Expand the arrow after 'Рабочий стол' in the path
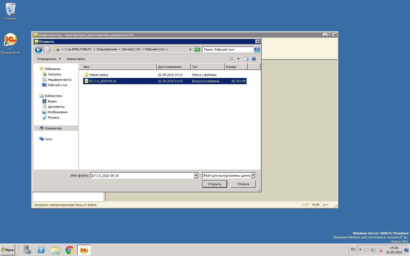This screenshot has height=256, width=410. click(167, 49)
